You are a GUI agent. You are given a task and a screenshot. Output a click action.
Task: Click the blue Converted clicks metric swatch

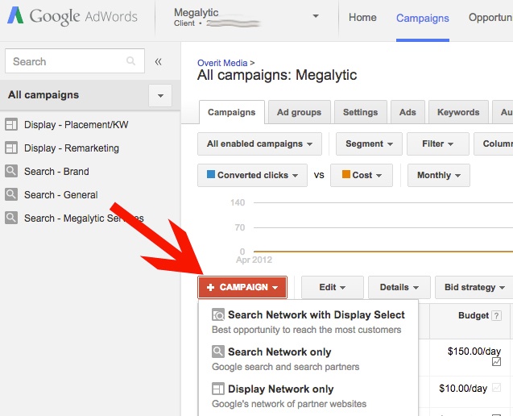coord(211,175)
